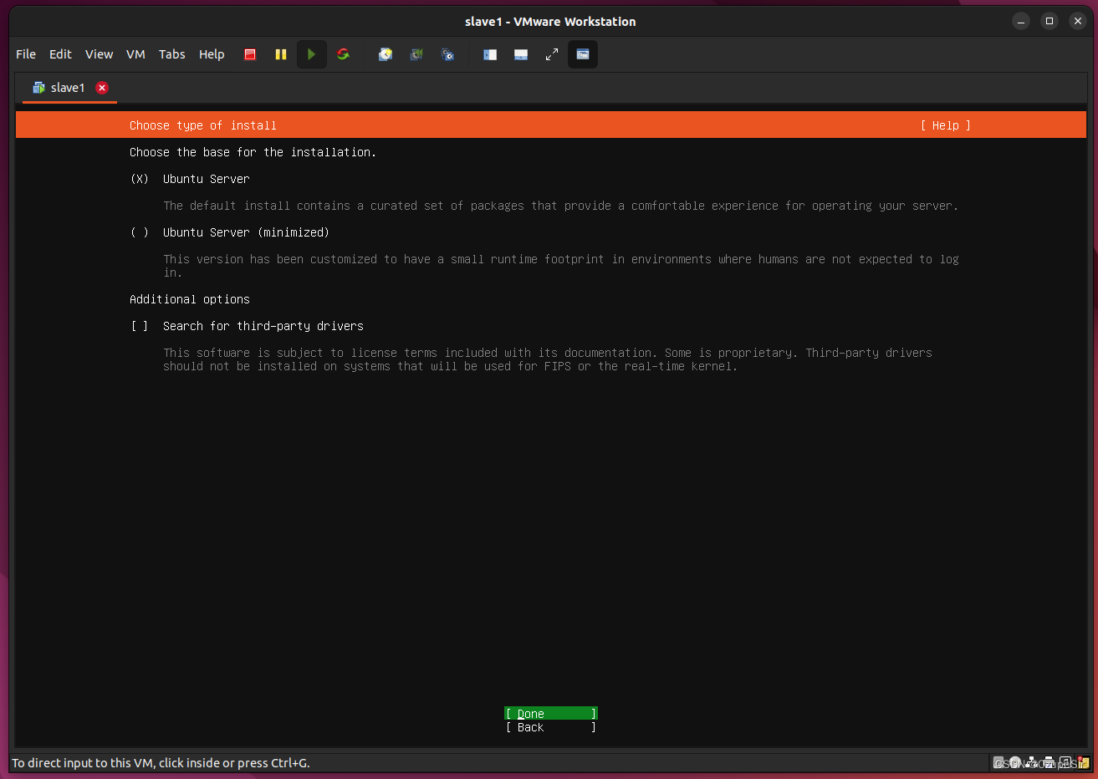
Task: Click the default install description text
Action: (560, 206)
